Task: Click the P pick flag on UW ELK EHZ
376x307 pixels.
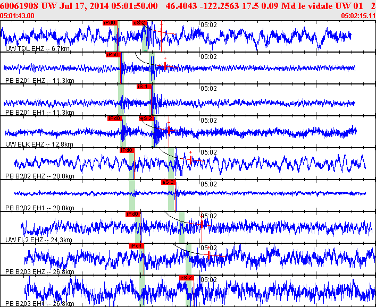Action: click(114, 118)
